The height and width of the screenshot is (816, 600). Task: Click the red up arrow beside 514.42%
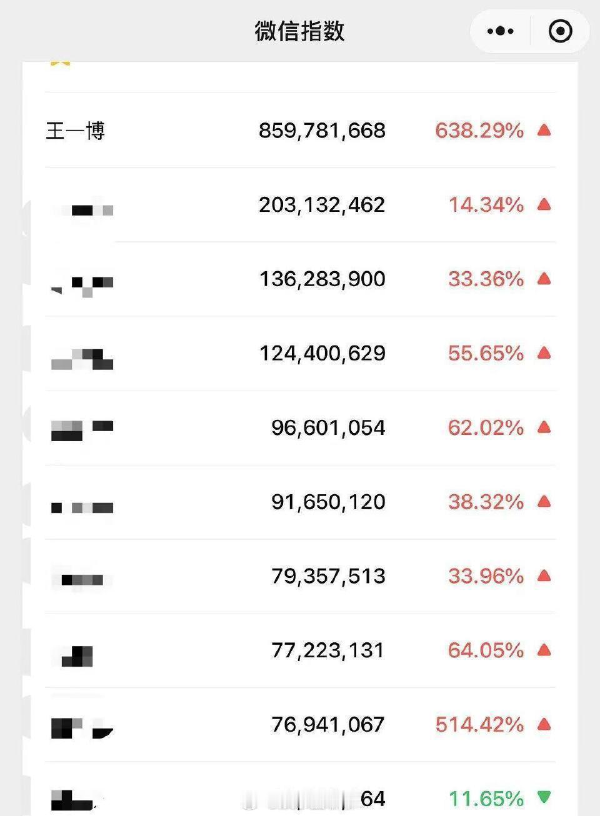[x=544, y=724]
